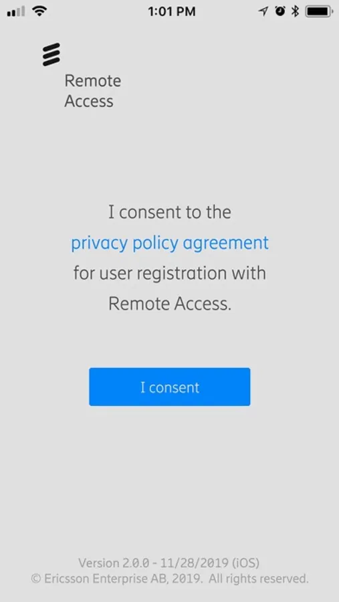Tap the Wi-Fi status icon
339x602 pixels.
click(39, 11)
